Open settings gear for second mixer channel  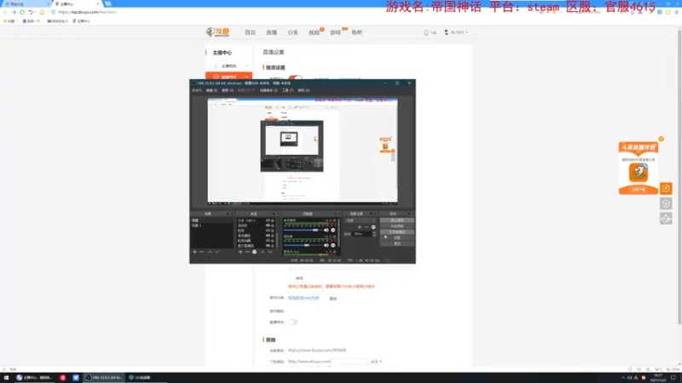333,245
